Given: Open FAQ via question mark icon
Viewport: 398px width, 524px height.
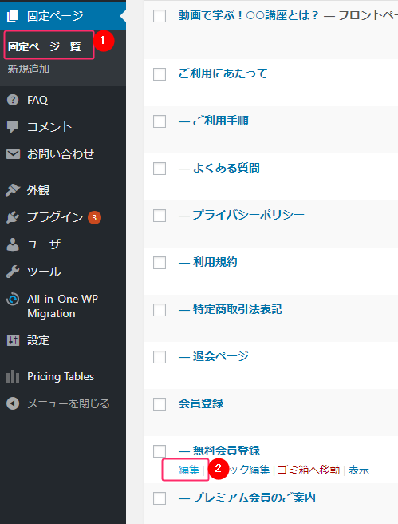Looking at the screenshot, I should [13, 100].
